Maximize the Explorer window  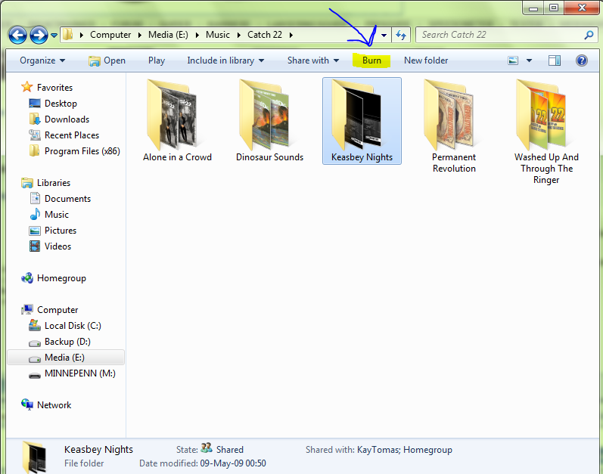coord(553,8)
